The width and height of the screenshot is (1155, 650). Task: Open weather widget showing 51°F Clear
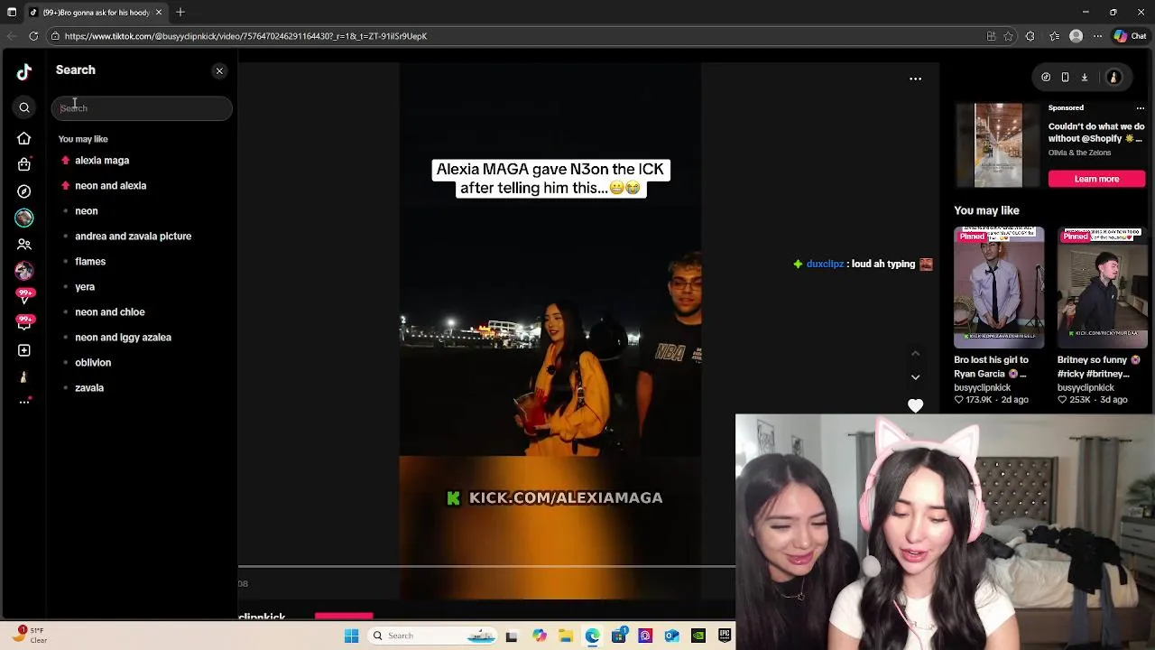tap(30, 635)
